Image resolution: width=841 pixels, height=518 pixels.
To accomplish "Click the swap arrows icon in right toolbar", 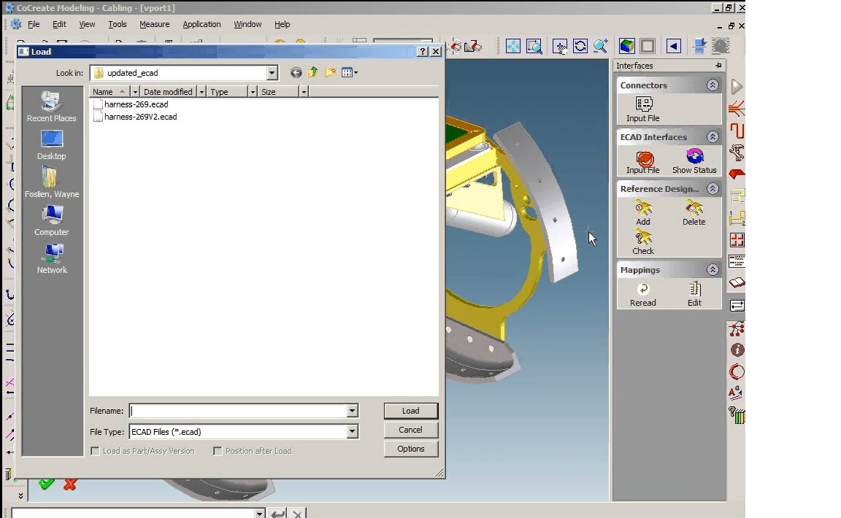I will [x=737, y=306].
